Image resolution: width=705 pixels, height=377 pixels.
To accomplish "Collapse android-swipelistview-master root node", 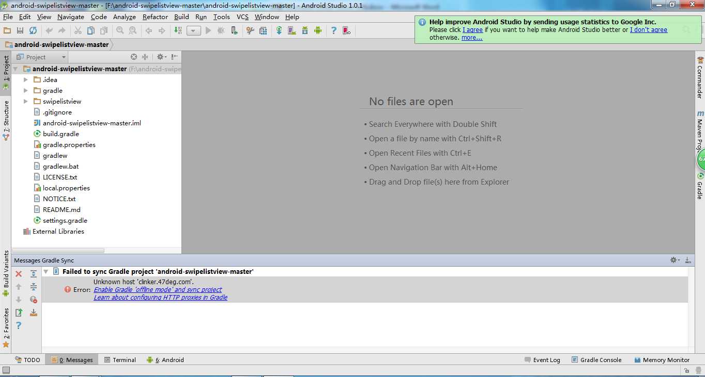I will click(x=16, y=69).
